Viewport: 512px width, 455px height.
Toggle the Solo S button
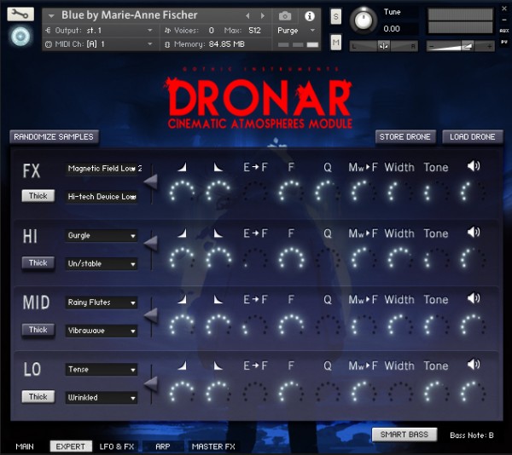click(x=336, y=17)
